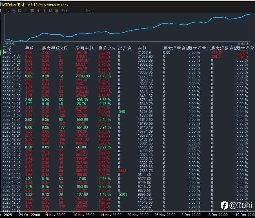Screen dimensions: 255x218
Task: Open the 备 notes tab
Action: [x=57, y=11]
